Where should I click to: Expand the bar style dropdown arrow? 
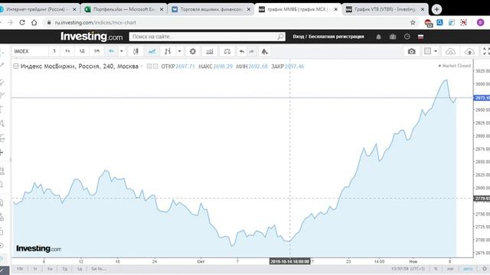[x=179, y=51]
